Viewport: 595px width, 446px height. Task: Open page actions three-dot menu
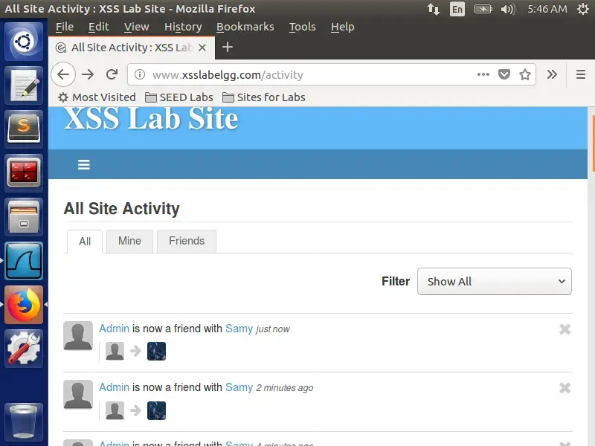483,74
